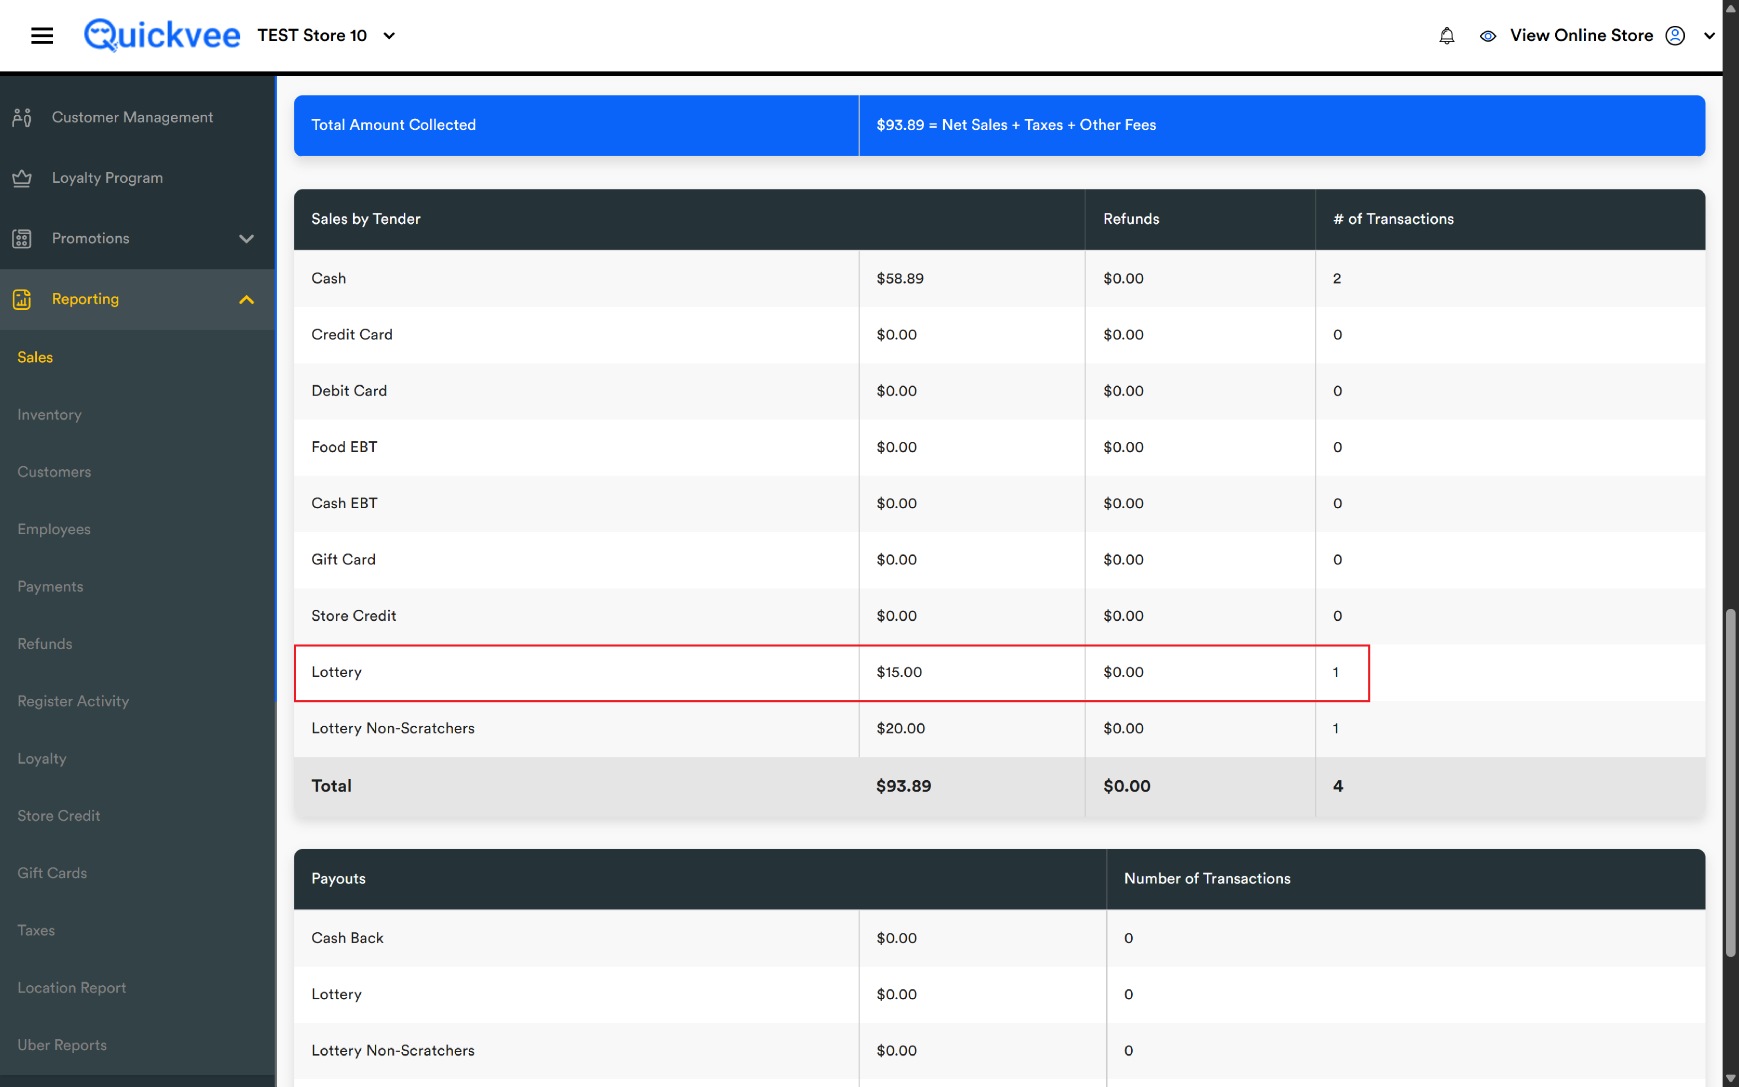Click the $93.89 total sales value

coord(904,786)
